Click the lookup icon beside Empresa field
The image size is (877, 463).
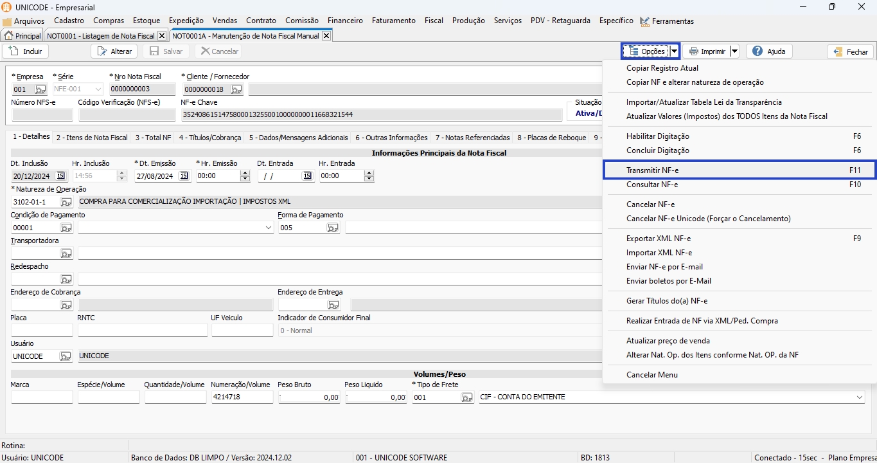(x=40, y=89)
